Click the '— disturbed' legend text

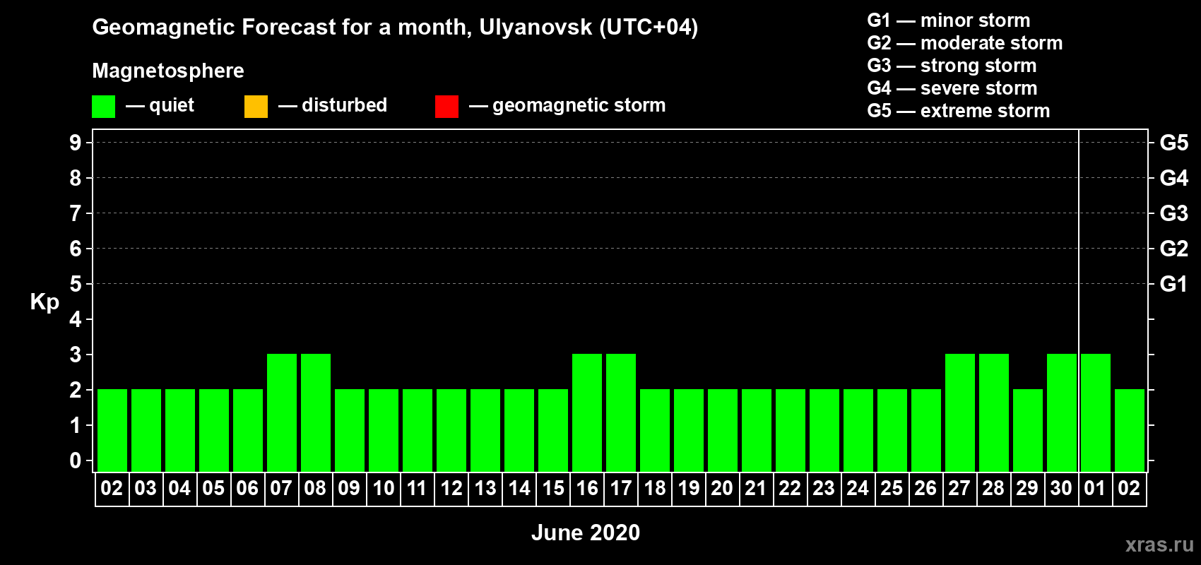click(x=333, y=105)
